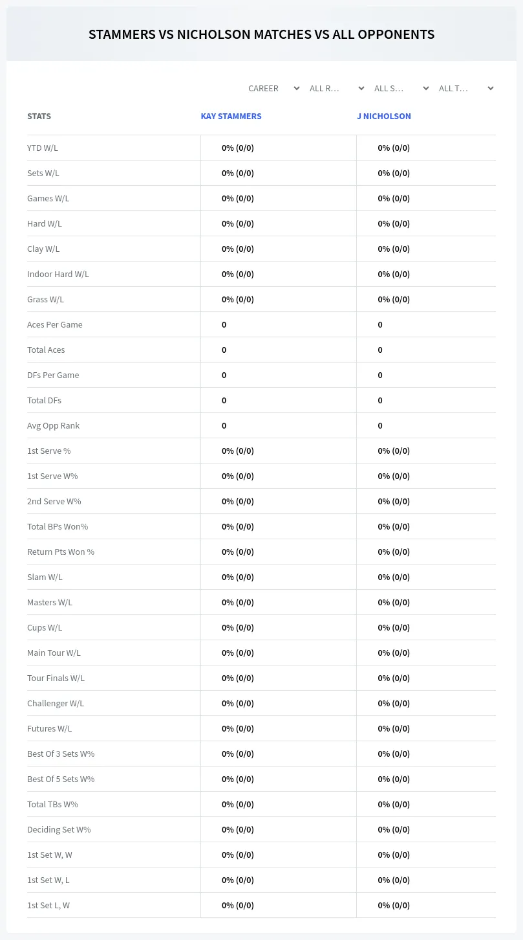Select the Challenger W/L row label
The height and width of the screenshot is (940, 523).
56,703
